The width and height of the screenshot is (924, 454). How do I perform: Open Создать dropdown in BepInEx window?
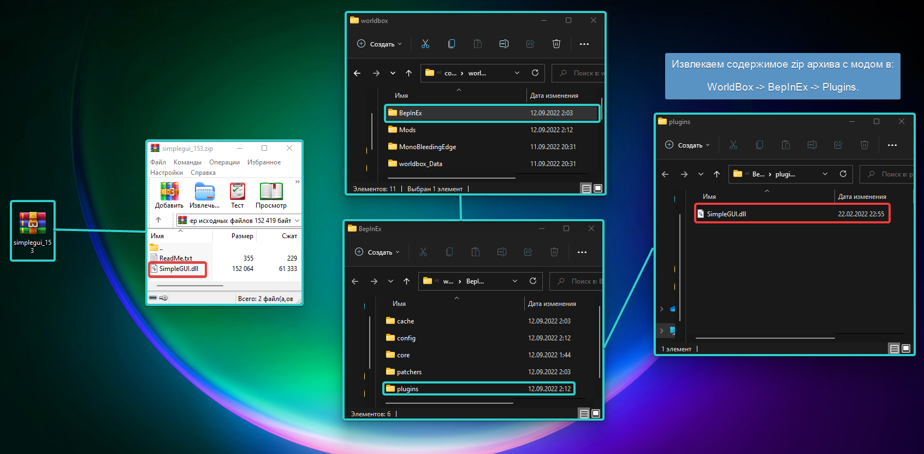(377, 252)
